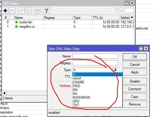Choose MX from the Type list
This screenshot has width=153, height=117.
pyautogui.click(x=97, y=90)
